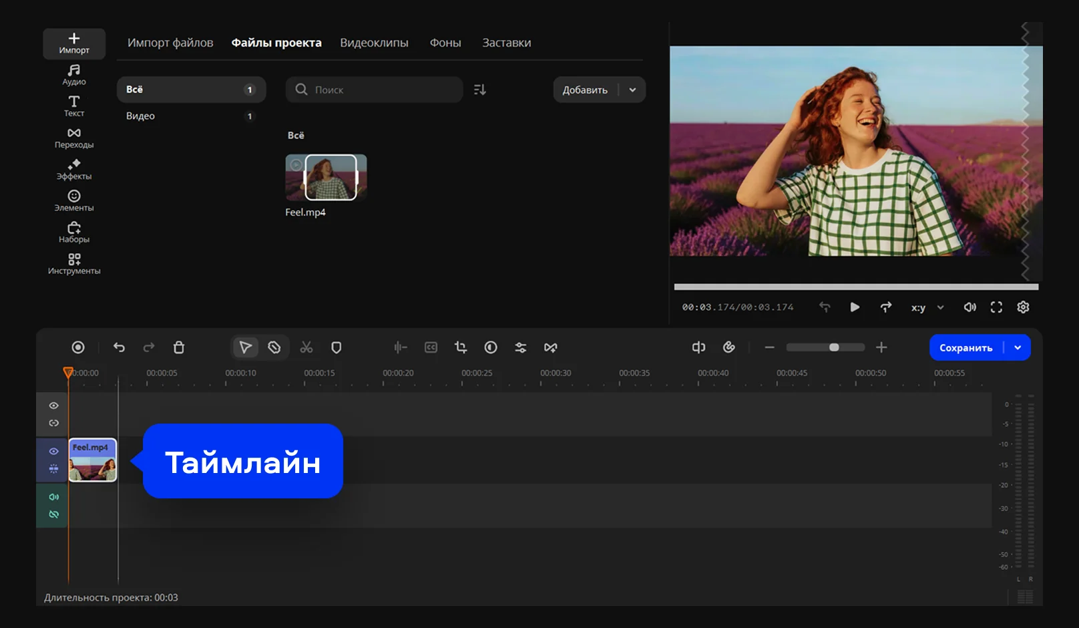Switch to the Видеоклипы tab
The height and width of the screenshot is (628, 1079).
click(x=374, y=43)
